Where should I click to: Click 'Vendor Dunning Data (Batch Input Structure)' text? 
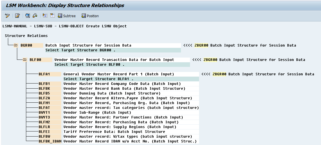112,93
